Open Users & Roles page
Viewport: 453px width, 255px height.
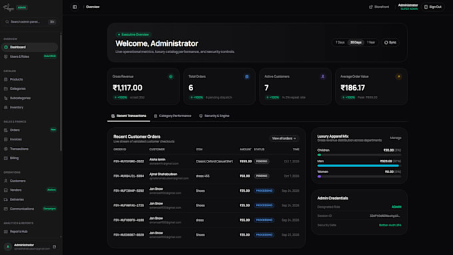click(29, 57)
